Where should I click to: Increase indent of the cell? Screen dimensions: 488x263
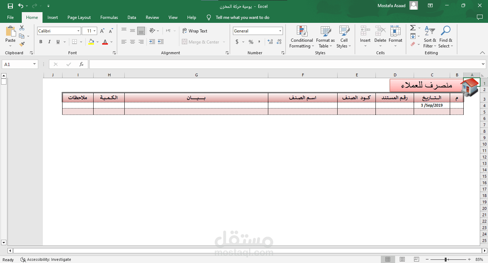pos(161,42)
